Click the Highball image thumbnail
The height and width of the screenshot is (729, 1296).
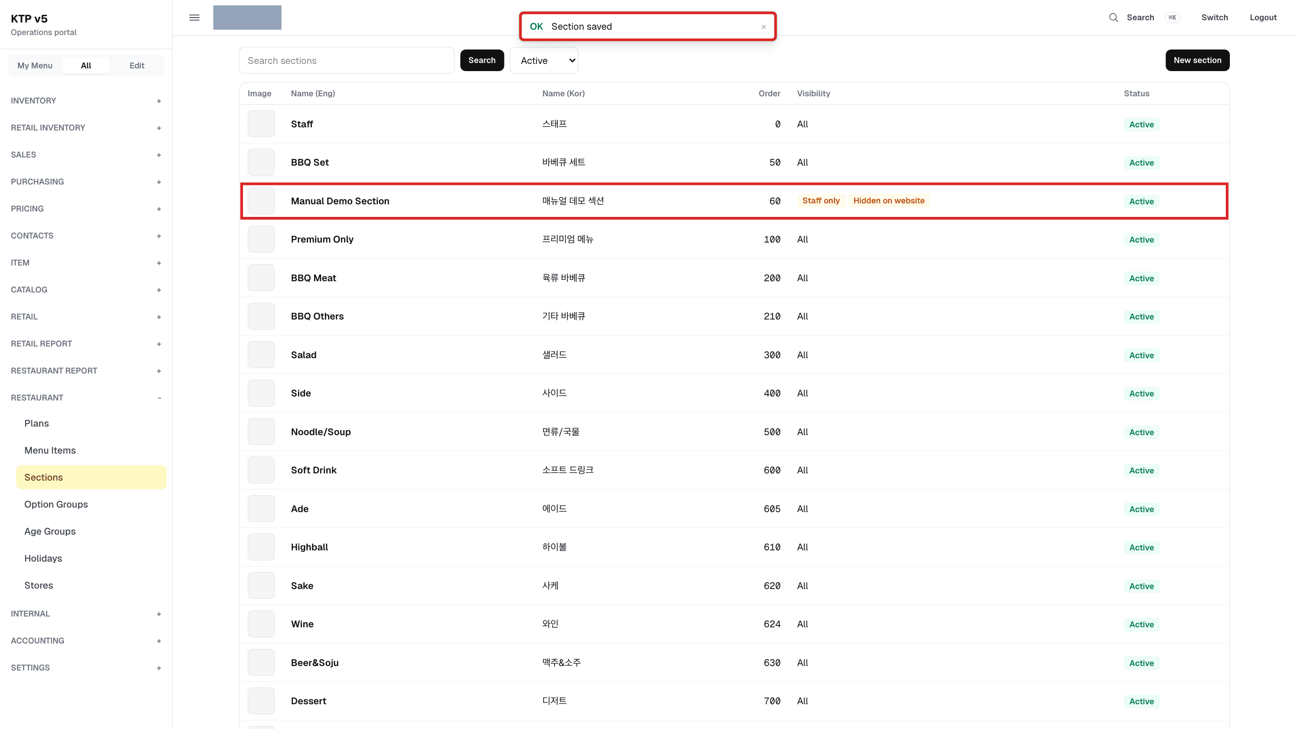261,547
